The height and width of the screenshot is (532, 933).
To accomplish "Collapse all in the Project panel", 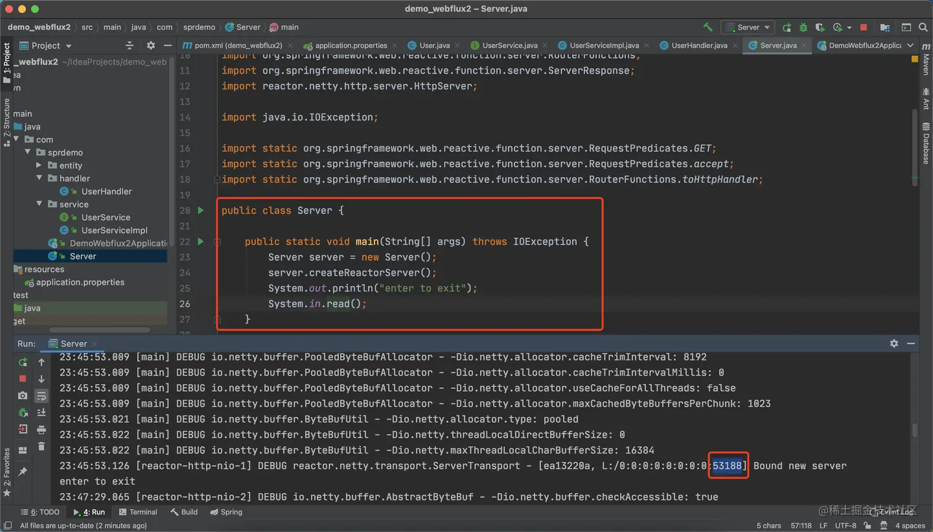I will (x=130, y=46).
